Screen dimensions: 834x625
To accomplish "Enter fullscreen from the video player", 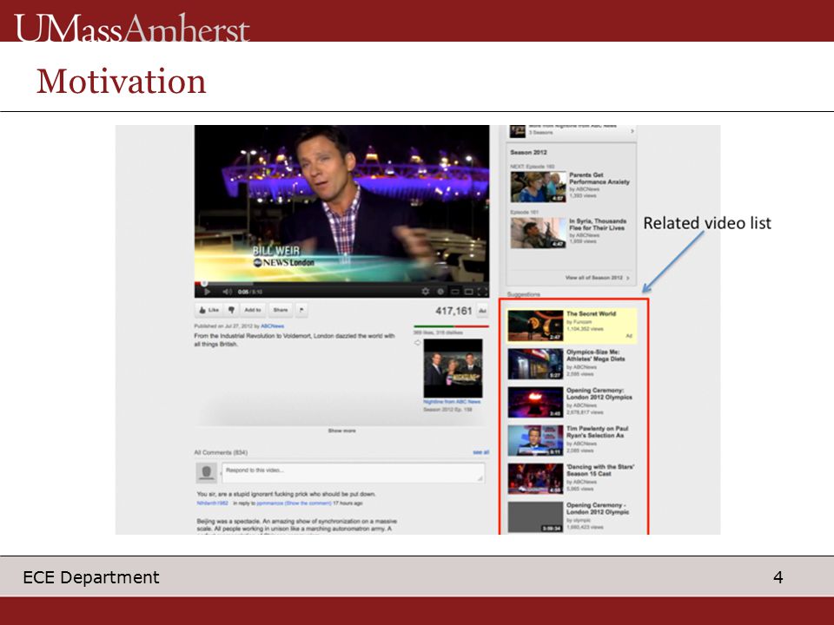I will 482,292.
